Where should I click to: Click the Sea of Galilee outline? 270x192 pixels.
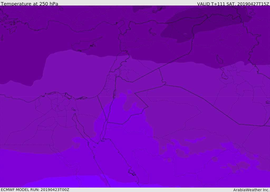[116, 76]
